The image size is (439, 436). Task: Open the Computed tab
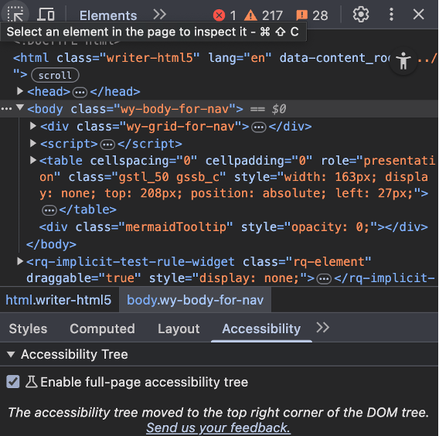(103, 329)
